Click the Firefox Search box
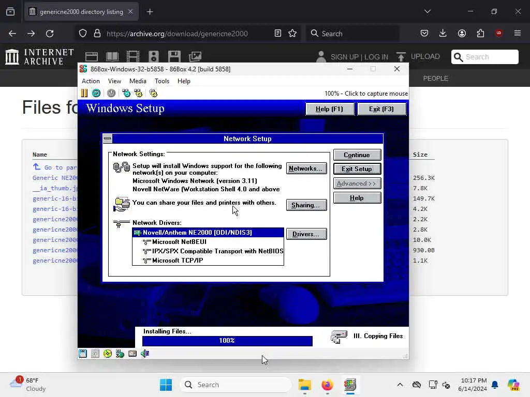Image resolution: width=530 pixels, height=397 pixels. [x=352, y=34]
